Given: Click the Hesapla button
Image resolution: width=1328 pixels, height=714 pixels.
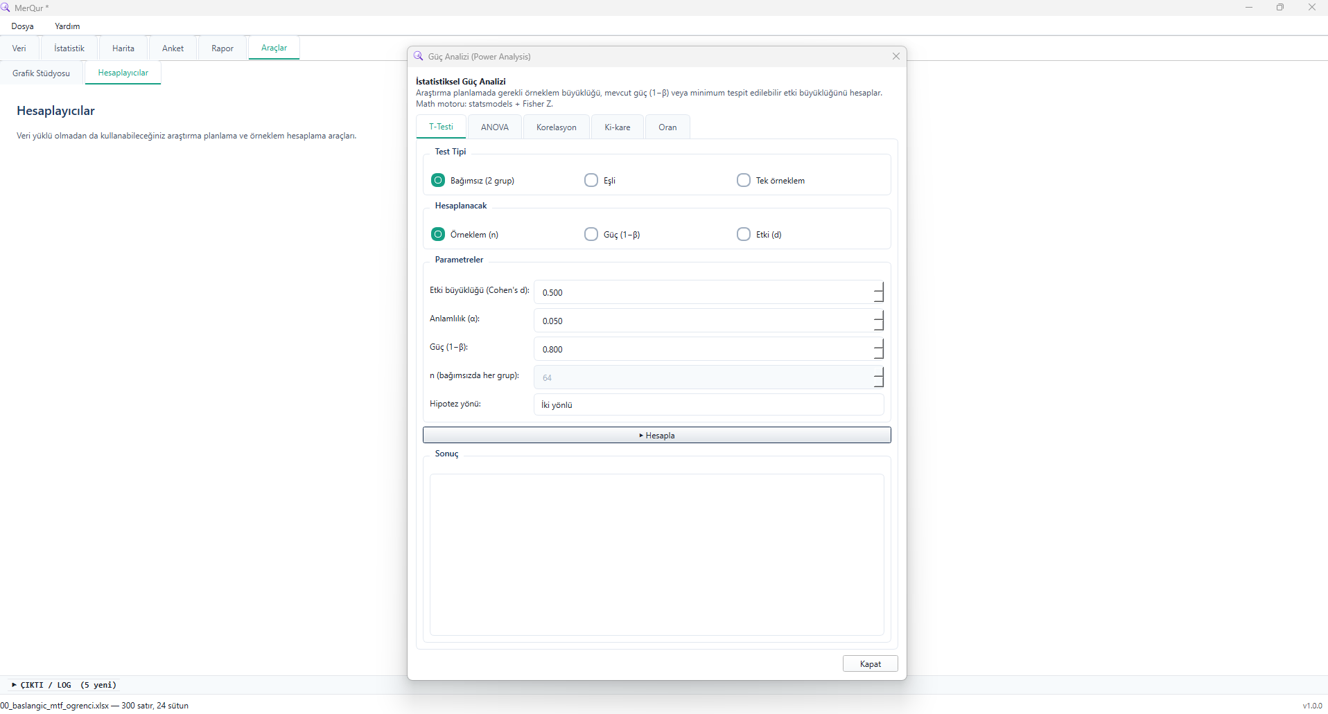Looking at the screenshot, I should pos(656,435).
